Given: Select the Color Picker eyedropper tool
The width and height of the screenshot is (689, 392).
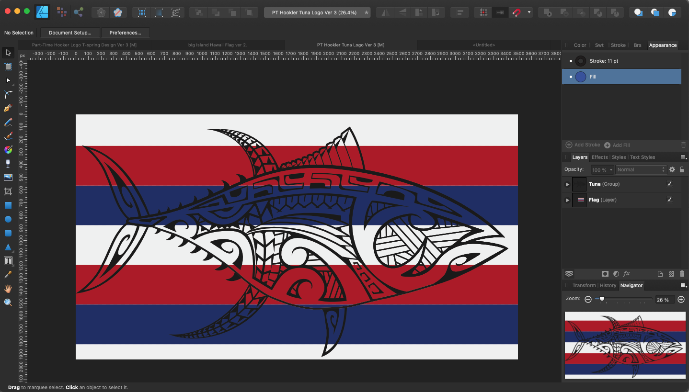Looking at the screenshot, I should (x=8, y=275).
